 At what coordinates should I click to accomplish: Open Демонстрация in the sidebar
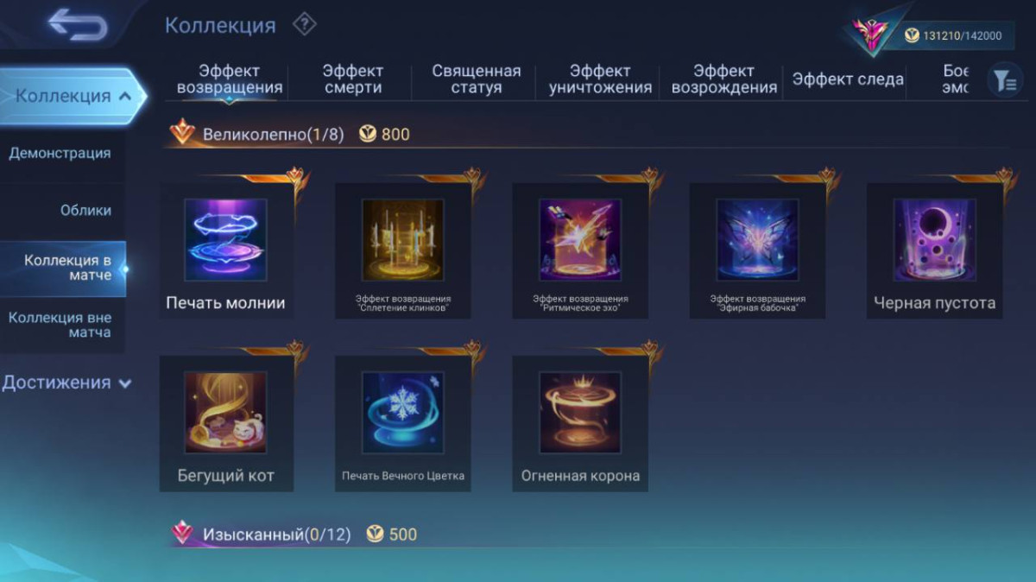click(60, 153)
